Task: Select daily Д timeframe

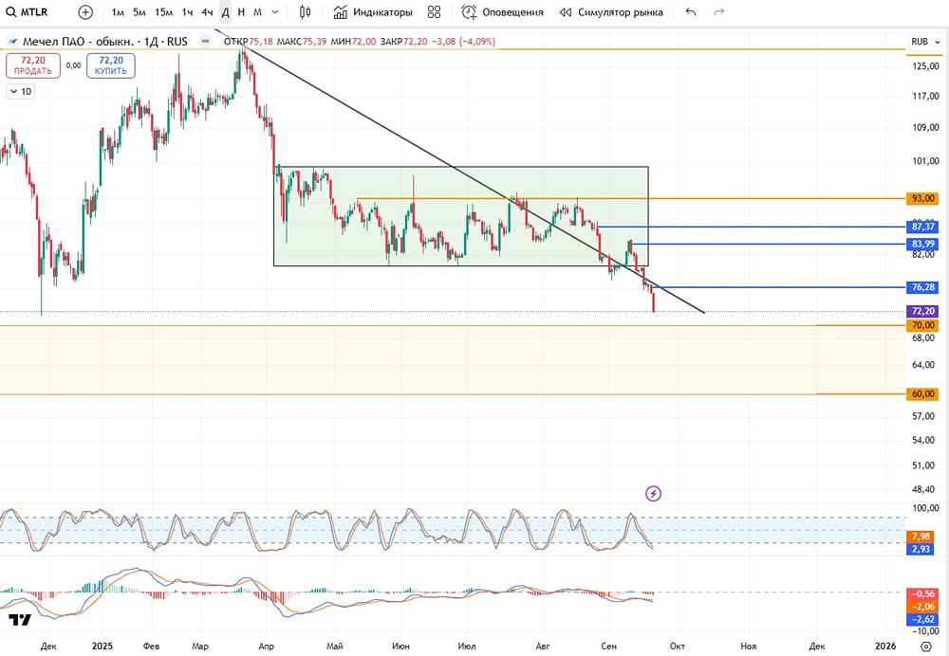Action: 225,12
